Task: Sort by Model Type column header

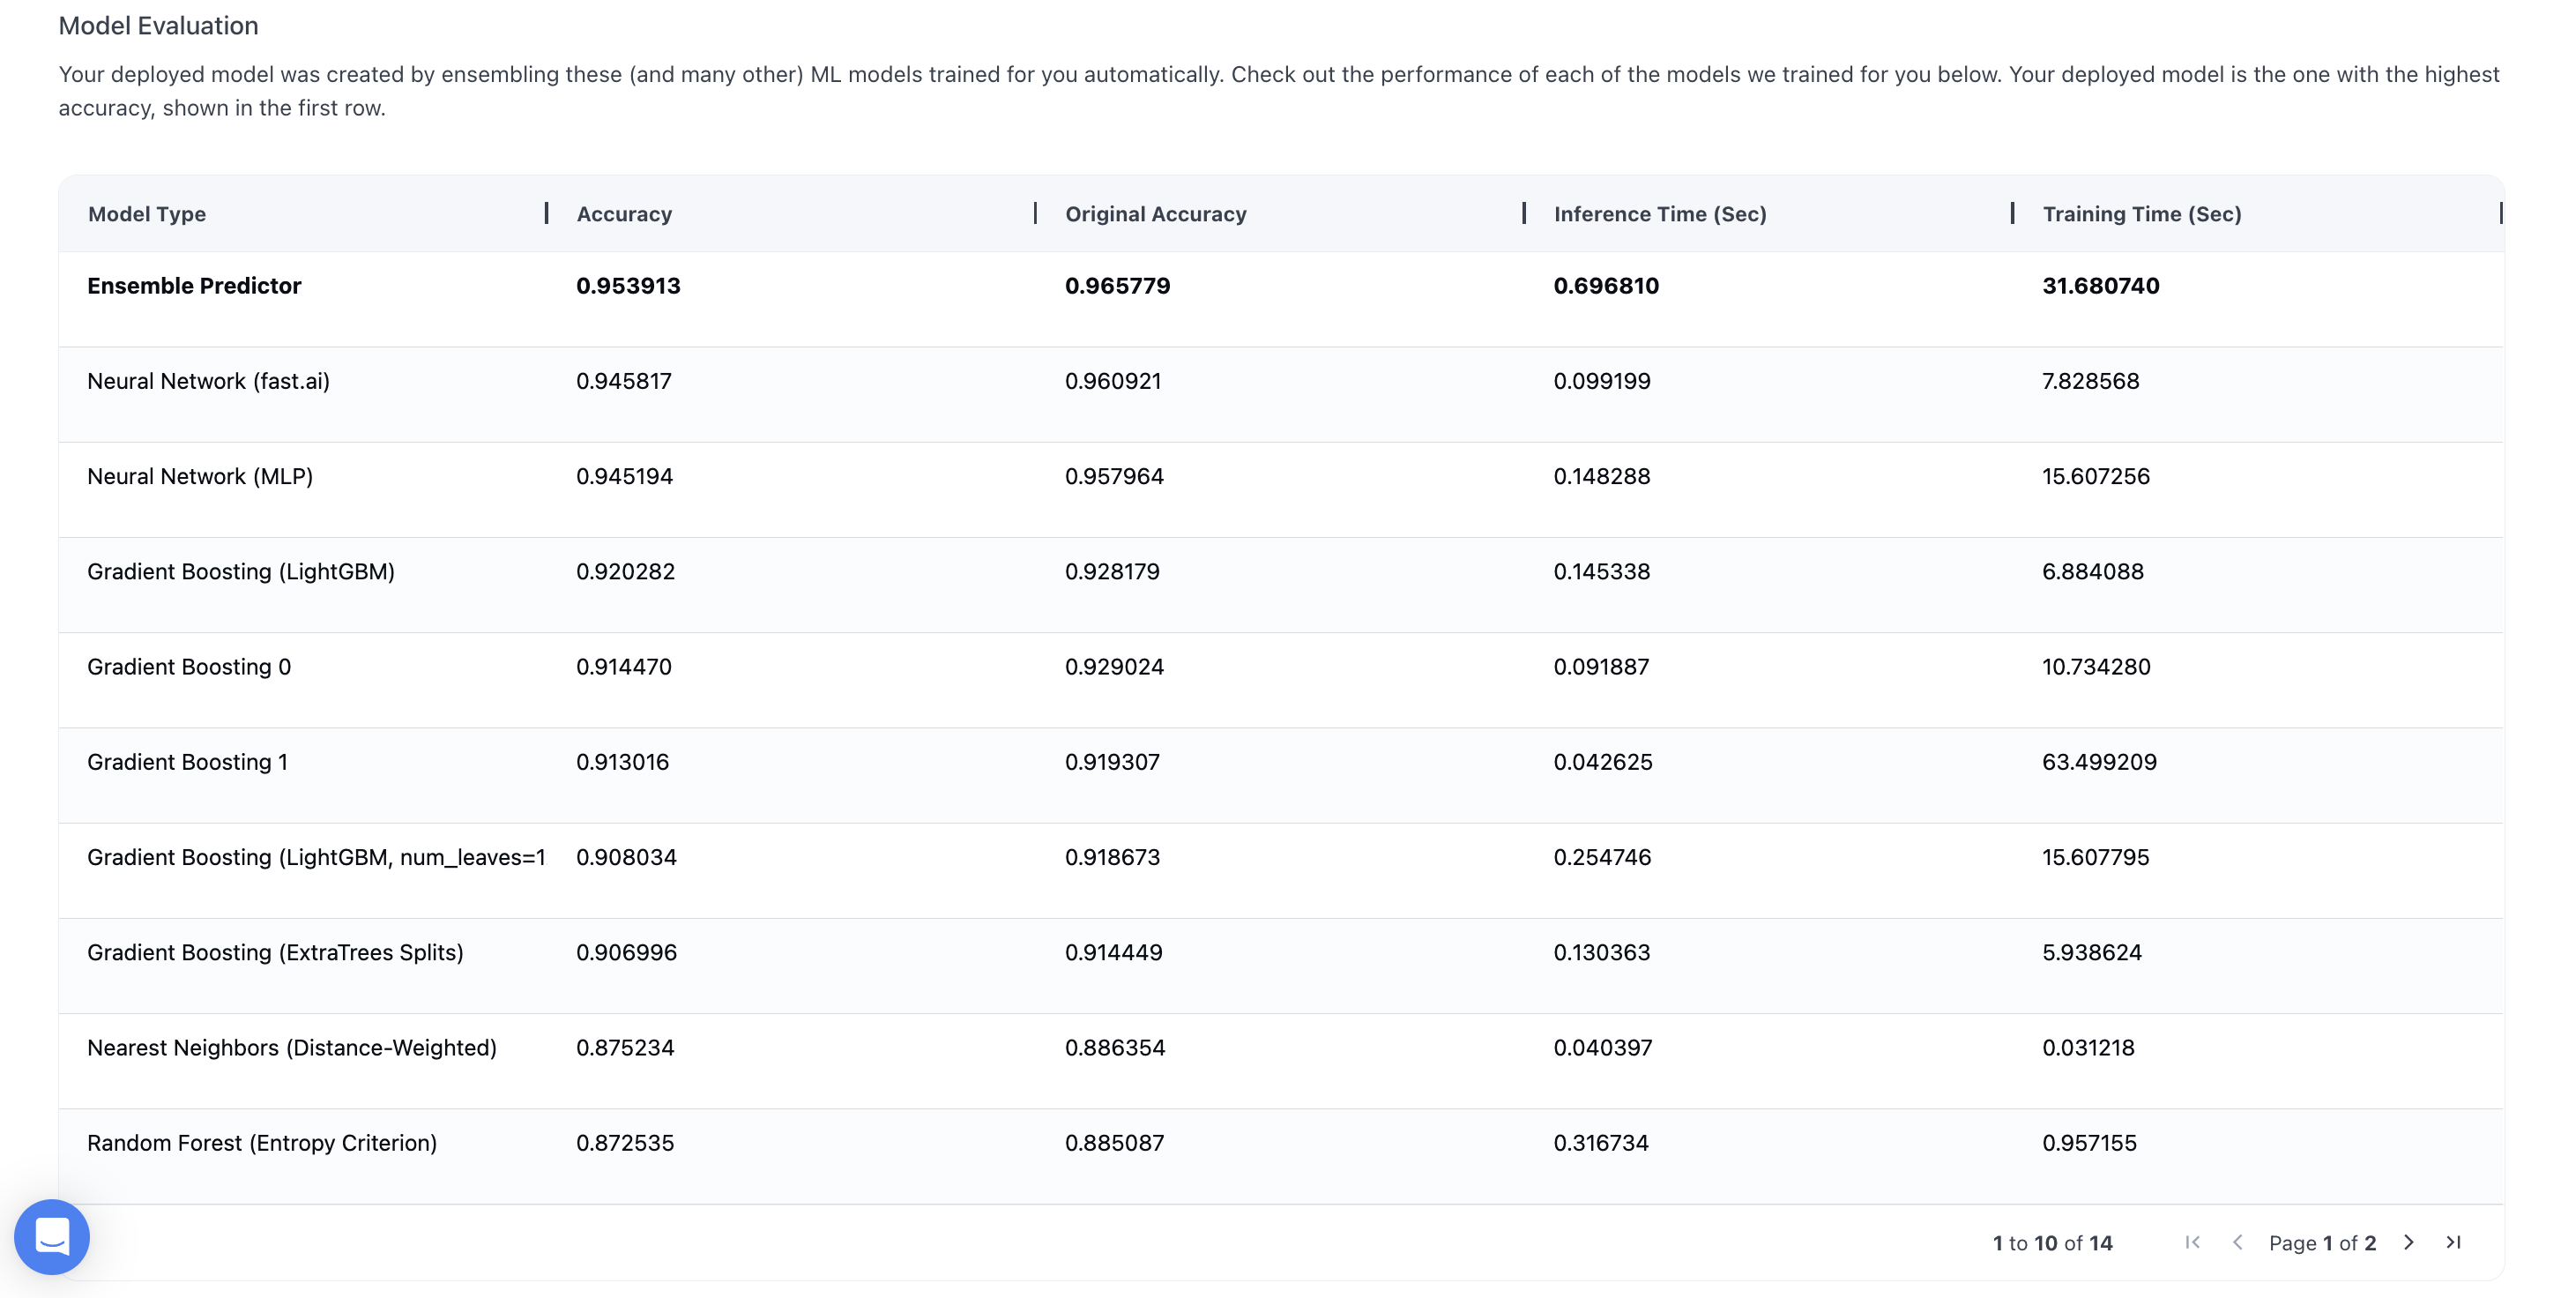Action: click(x=147, y=214)
